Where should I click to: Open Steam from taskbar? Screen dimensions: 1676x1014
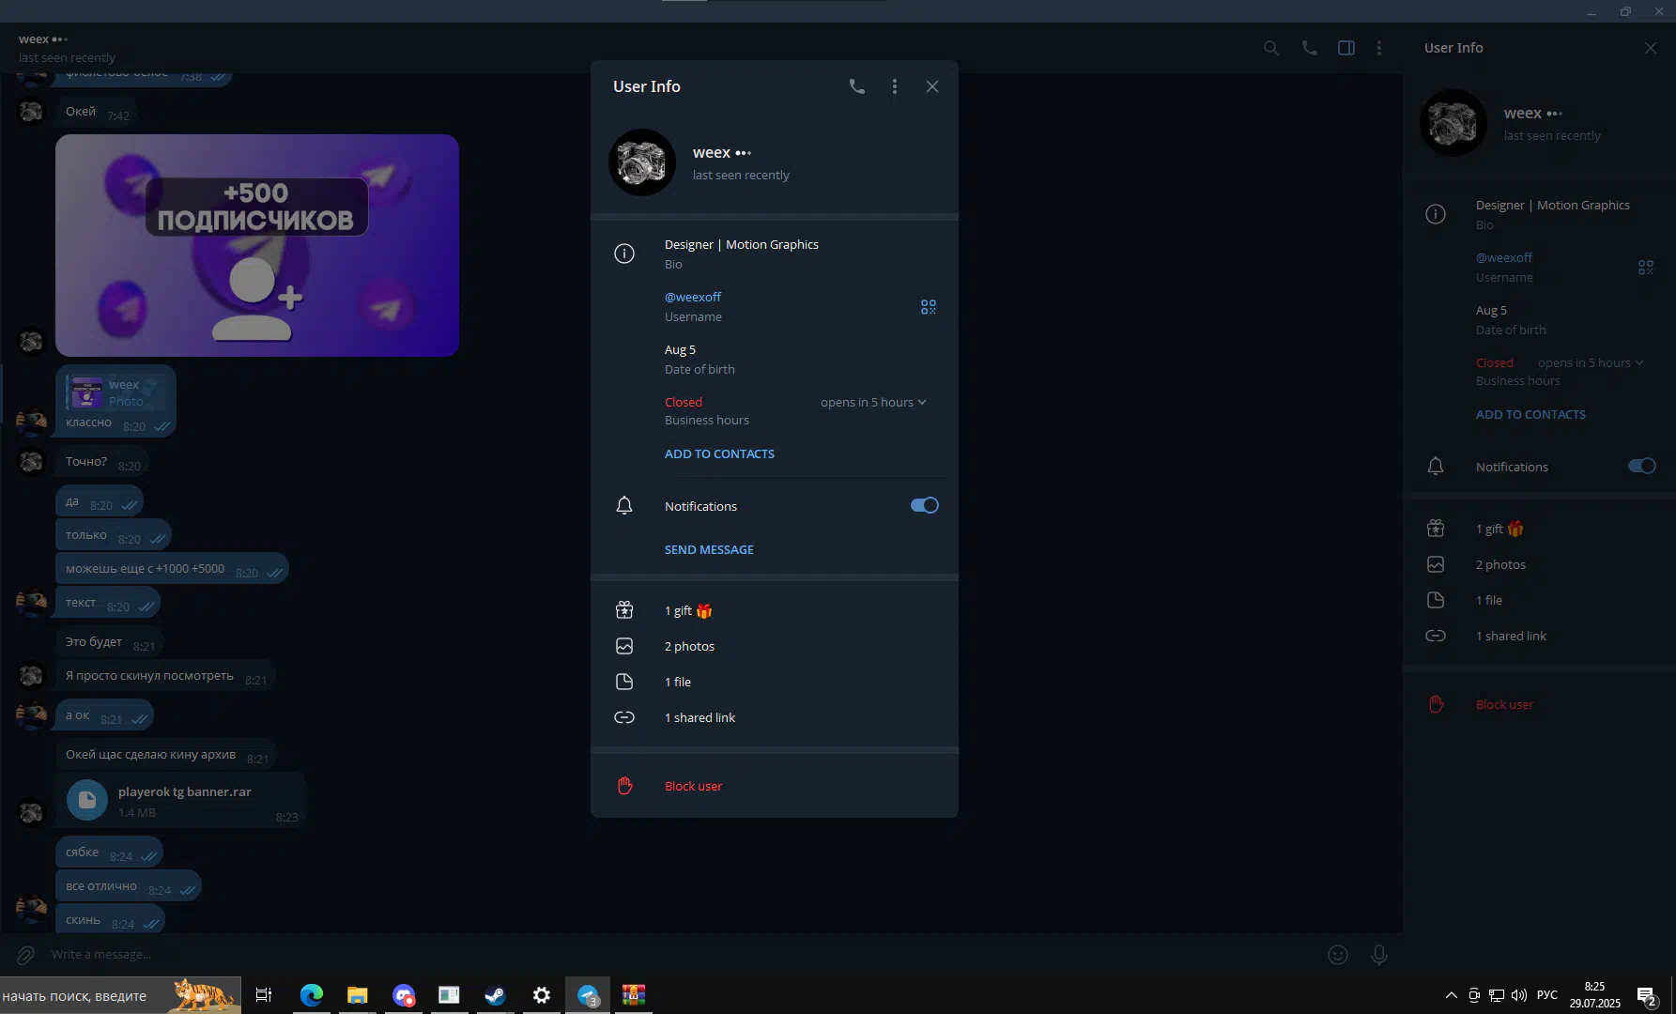[x=495, y=995]
